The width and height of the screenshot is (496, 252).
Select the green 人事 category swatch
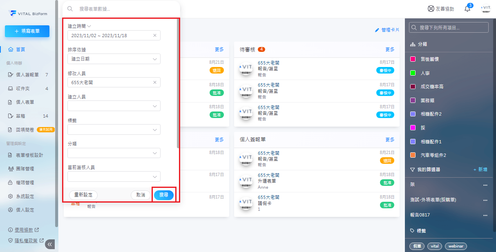413,73
